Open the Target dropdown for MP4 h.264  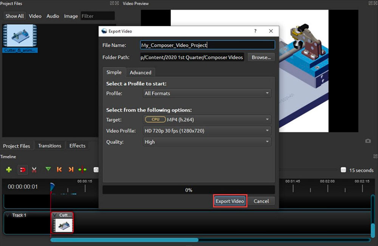[x=207, y=119]
